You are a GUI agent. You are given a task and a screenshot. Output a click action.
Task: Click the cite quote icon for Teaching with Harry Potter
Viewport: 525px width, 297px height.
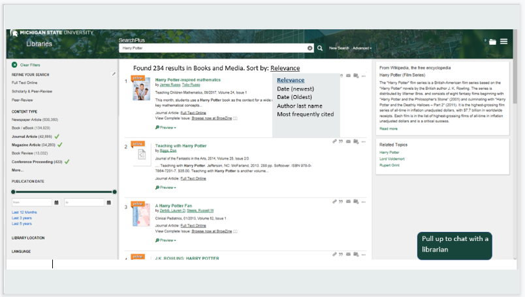click(341, 141)
